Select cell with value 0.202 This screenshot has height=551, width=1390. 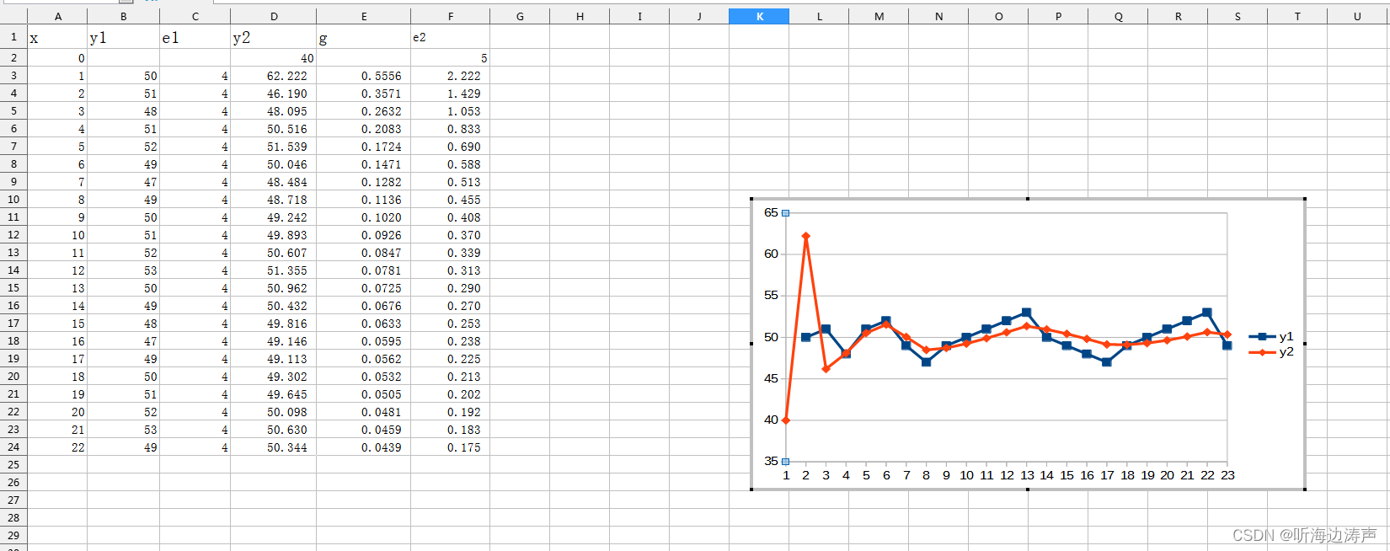(451, 394)
